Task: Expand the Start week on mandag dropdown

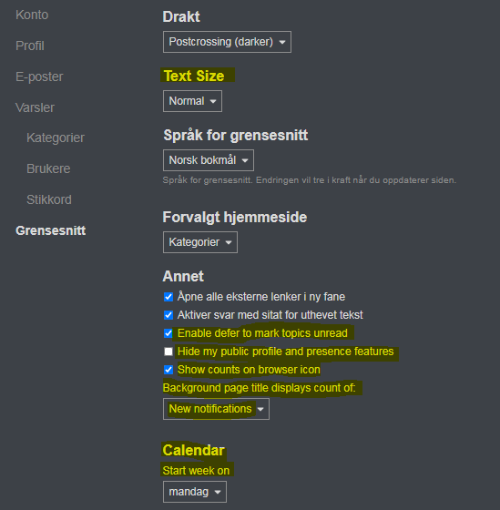Action: click(x=195, y=492)
